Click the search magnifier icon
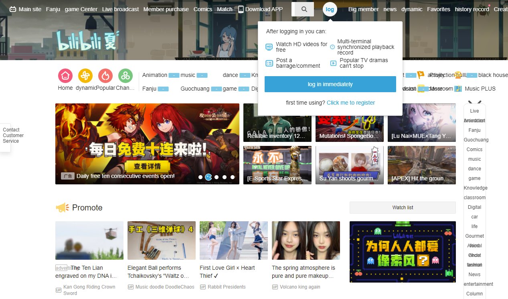 304,9
